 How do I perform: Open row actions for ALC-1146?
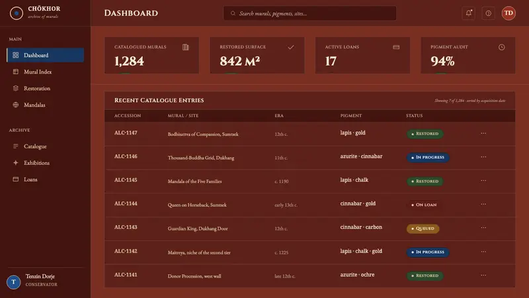[483, 157]
